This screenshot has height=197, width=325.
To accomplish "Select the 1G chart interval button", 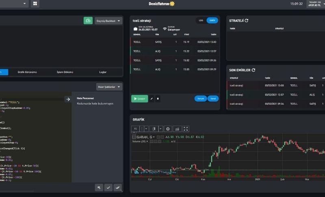I will (135, 129).
